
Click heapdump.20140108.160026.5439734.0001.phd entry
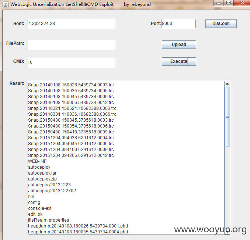[x=78, y=226]
